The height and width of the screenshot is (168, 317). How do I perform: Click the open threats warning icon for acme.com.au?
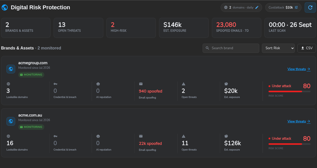coord(183,136)
